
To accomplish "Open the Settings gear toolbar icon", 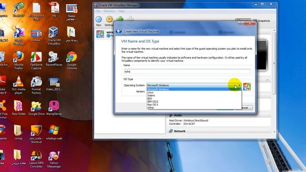I will [x=109, y=20].
